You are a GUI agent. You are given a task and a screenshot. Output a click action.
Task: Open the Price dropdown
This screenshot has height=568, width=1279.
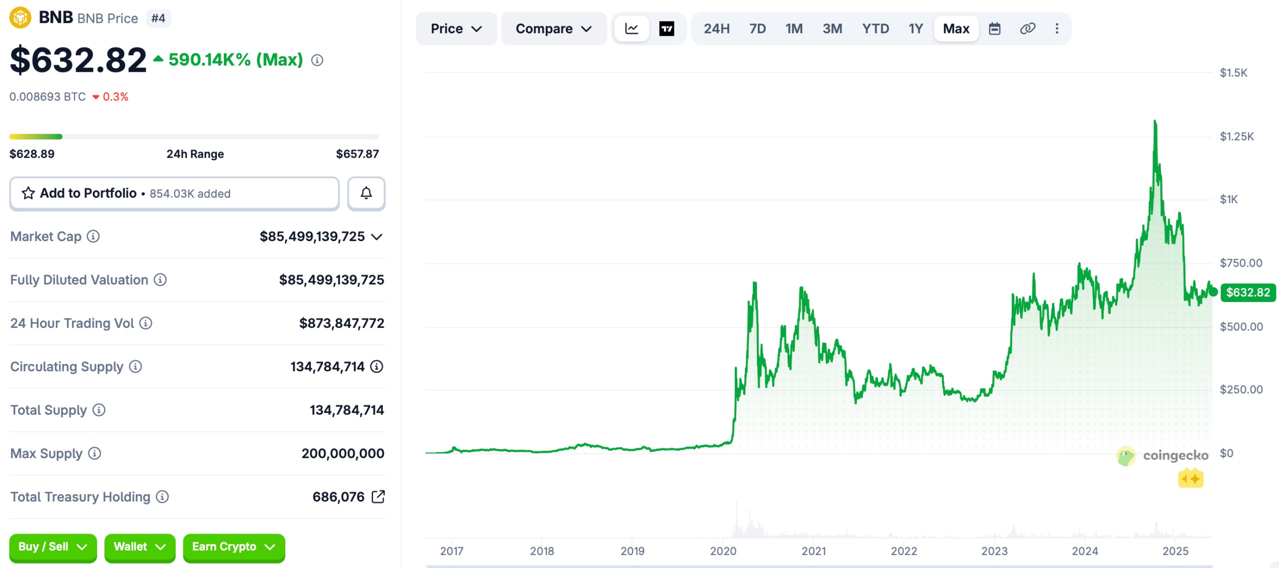coord(456,28)
